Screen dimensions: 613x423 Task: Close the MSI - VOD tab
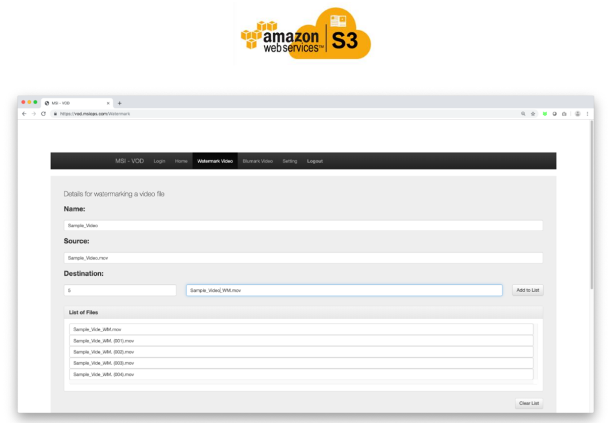coord(109,103)
